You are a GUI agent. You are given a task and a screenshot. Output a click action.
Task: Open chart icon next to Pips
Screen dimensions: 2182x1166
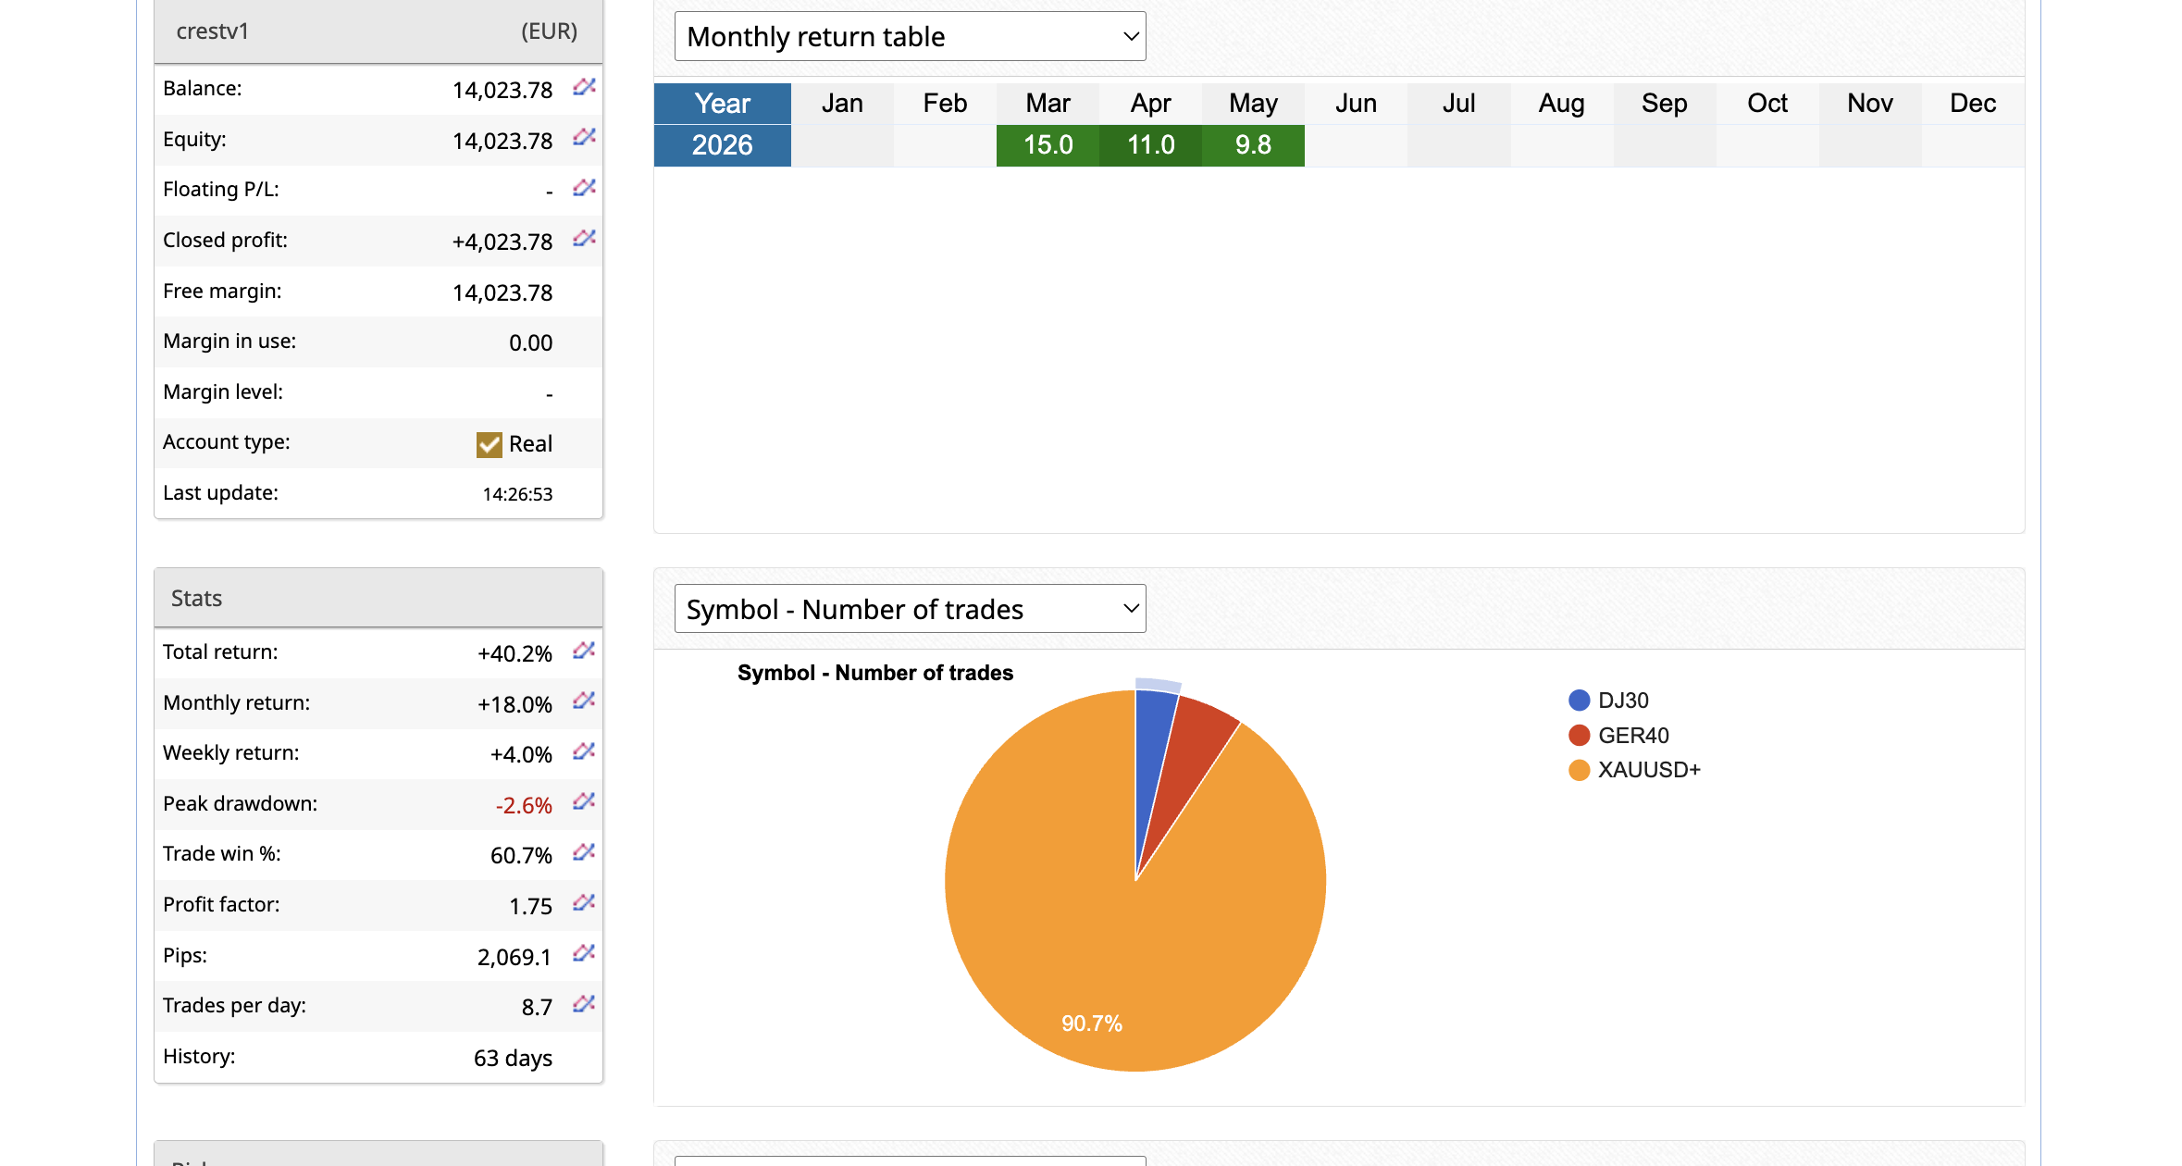584,953
